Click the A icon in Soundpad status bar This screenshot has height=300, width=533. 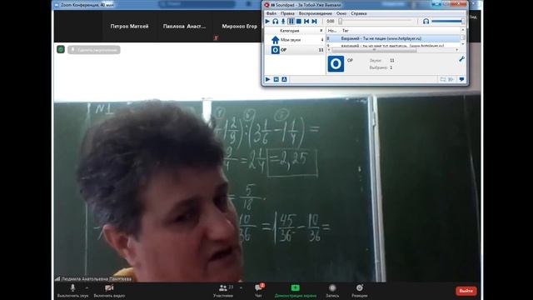(x=284, y=79)
